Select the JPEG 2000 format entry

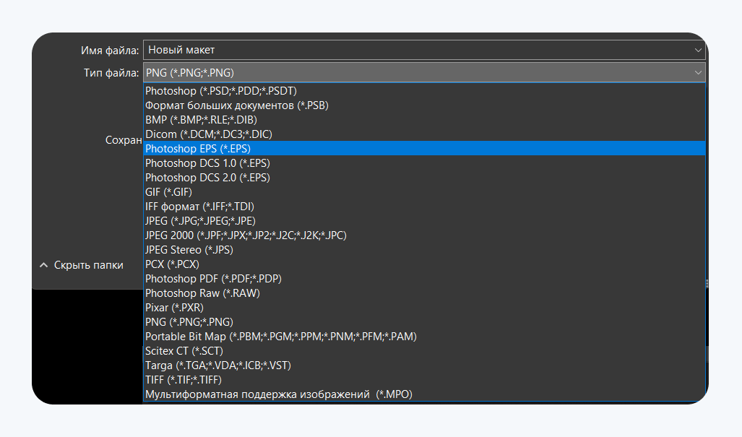click(424, 235)
